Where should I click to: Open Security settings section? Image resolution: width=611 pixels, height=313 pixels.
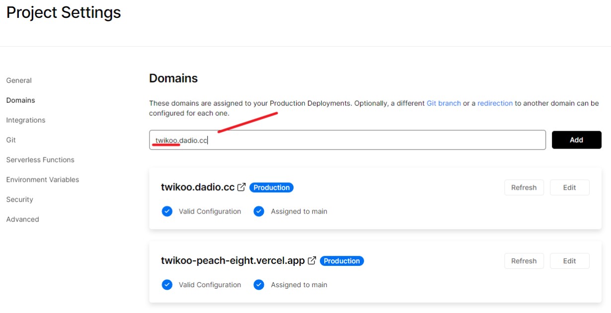[20, 200]
